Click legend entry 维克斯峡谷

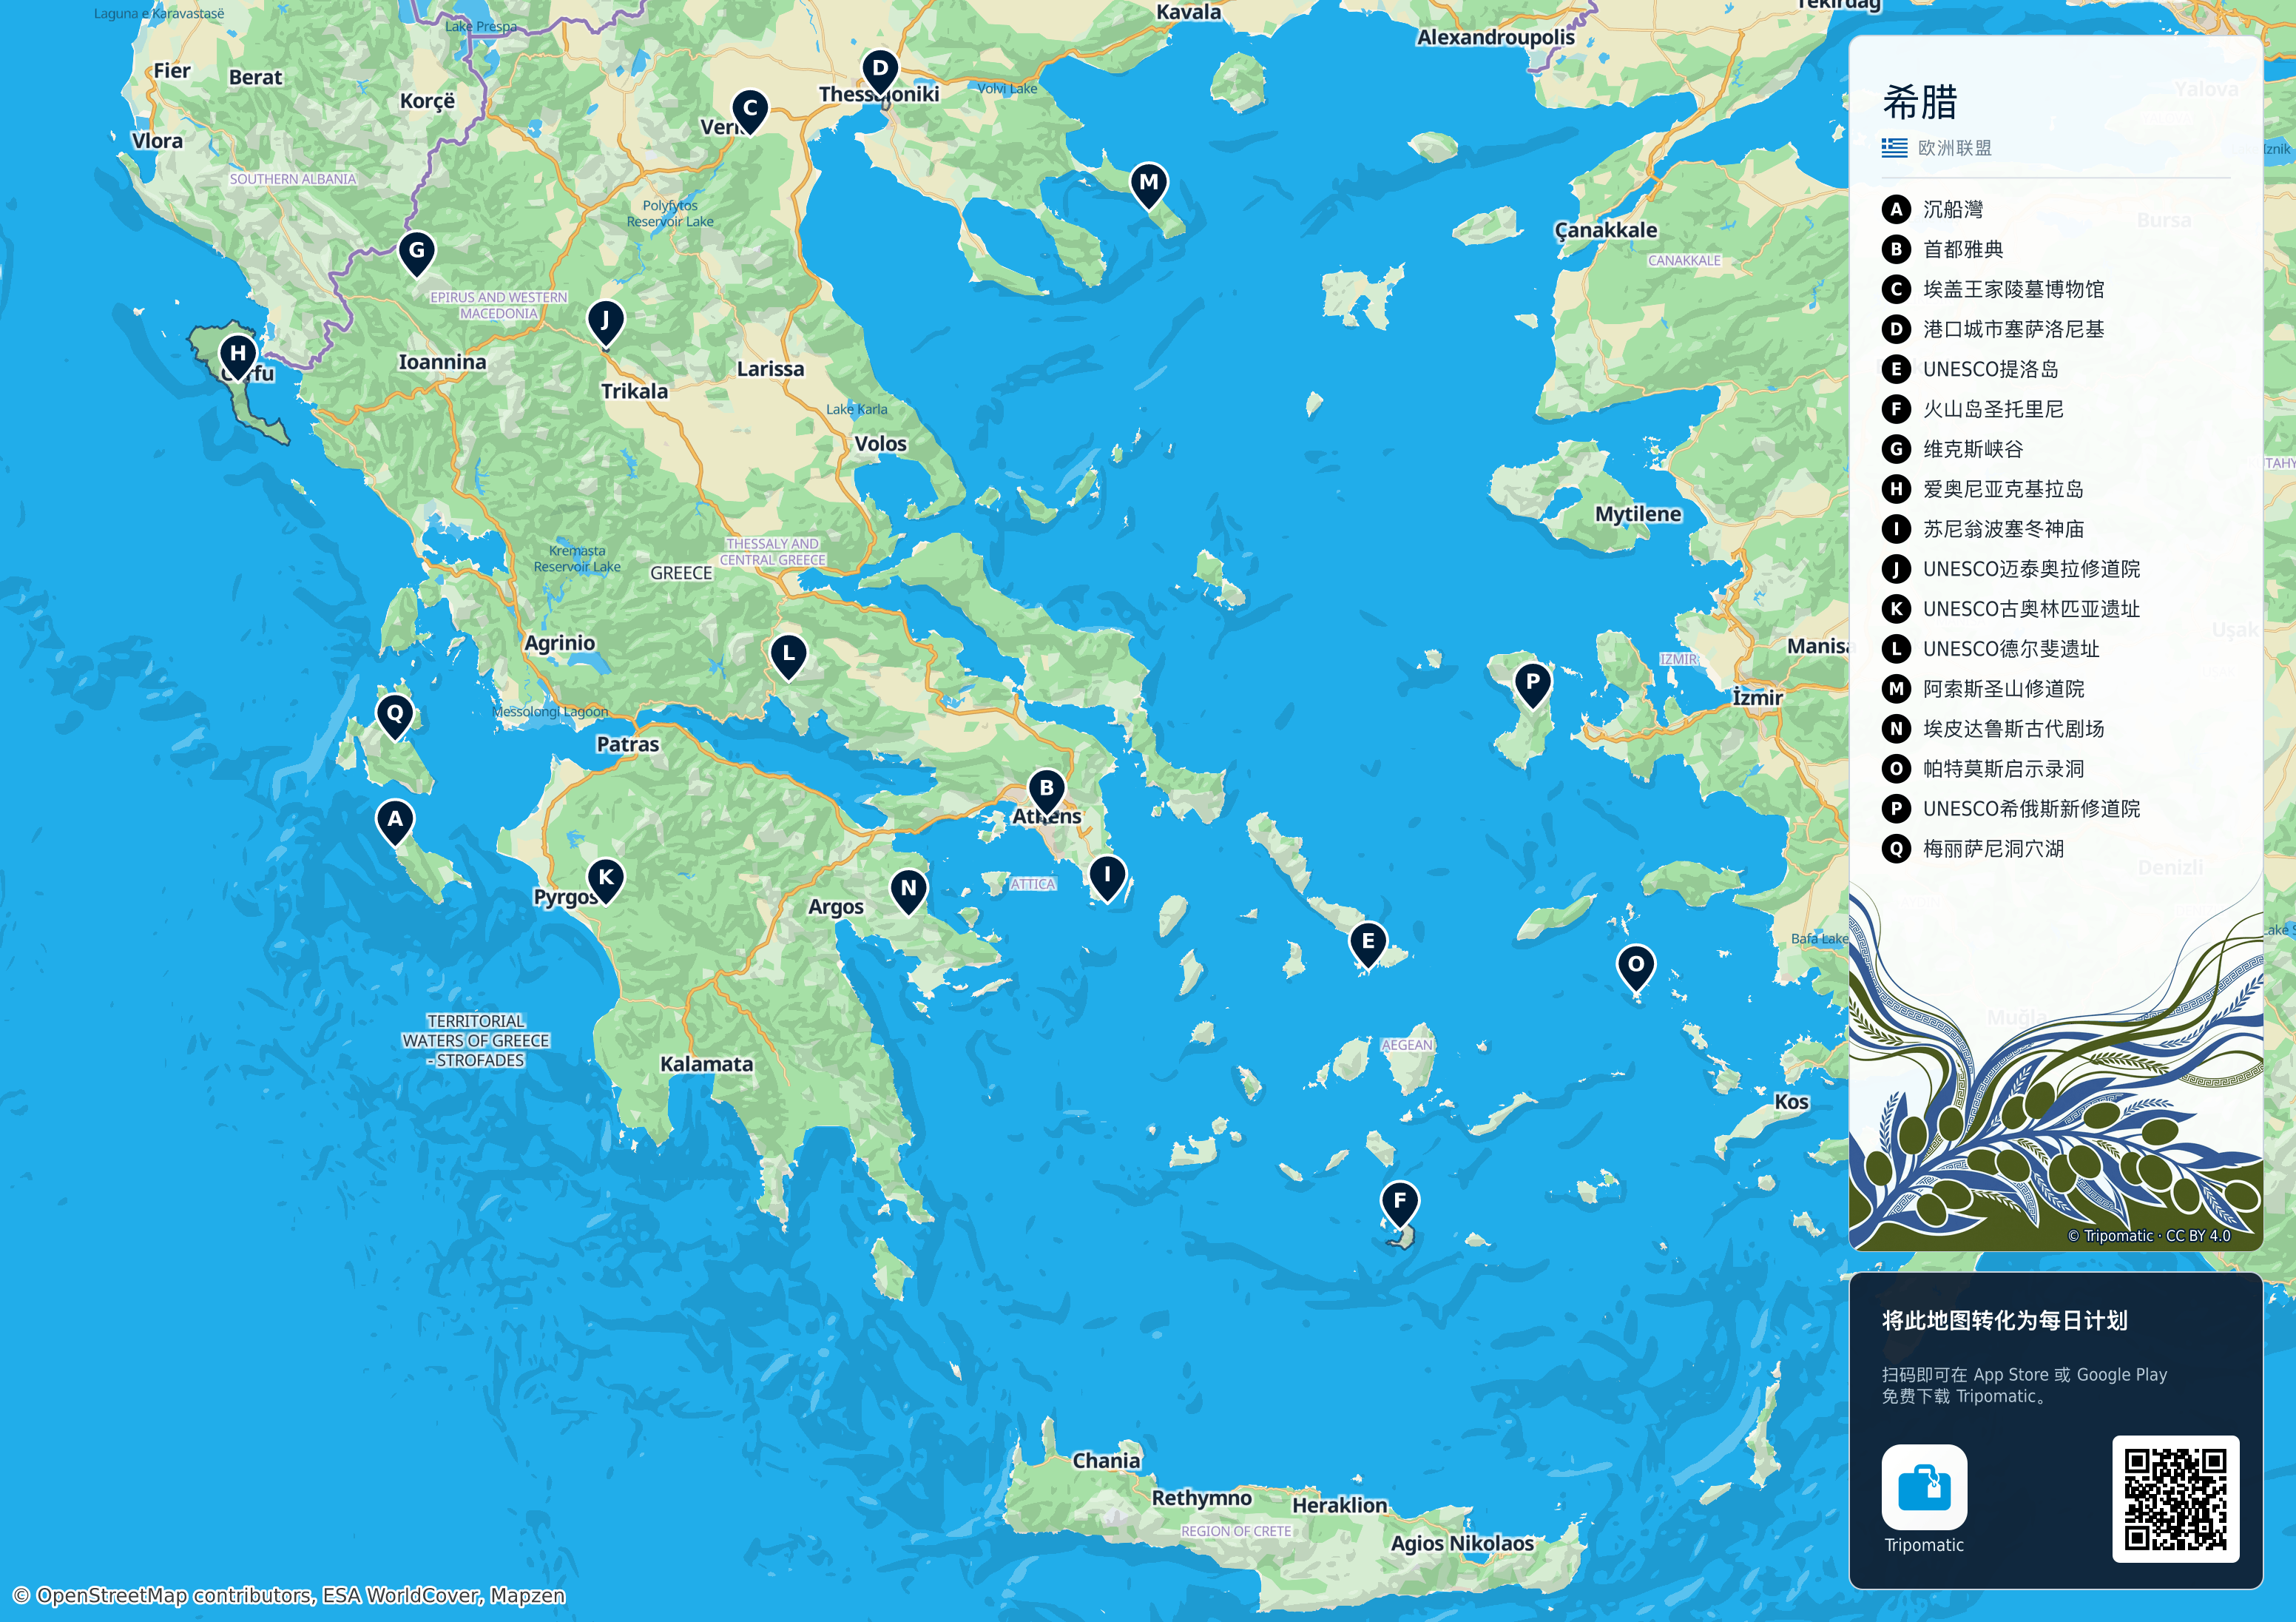pos(1953,449)
